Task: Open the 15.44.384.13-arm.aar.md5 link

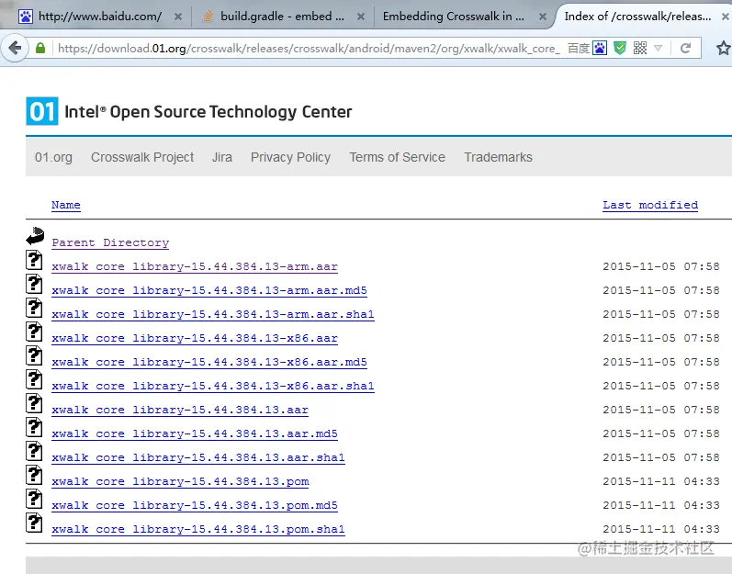Action: (209, 290)
